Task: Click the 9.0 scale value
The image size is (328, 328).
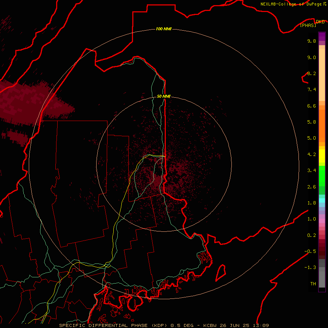Action: click(x=312, y=57)
